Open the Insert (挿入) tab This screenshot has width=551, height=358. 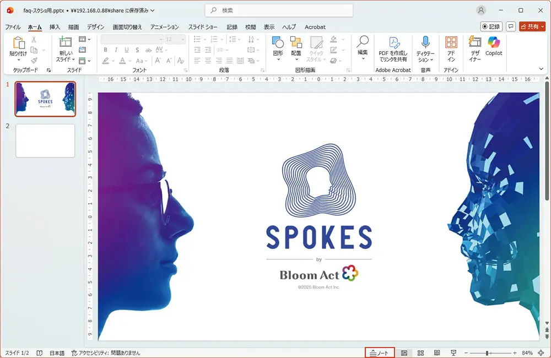point(55,27)
